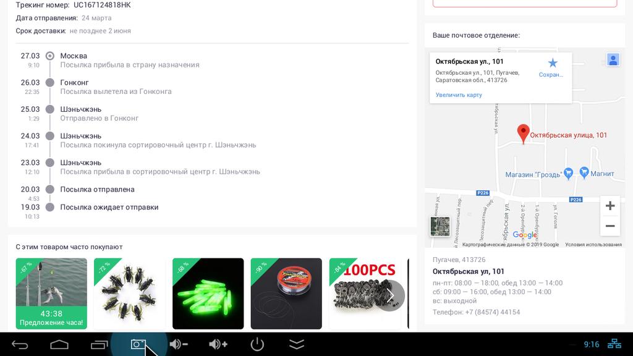Take a screenshot with the camera icon

coord(138,344)
